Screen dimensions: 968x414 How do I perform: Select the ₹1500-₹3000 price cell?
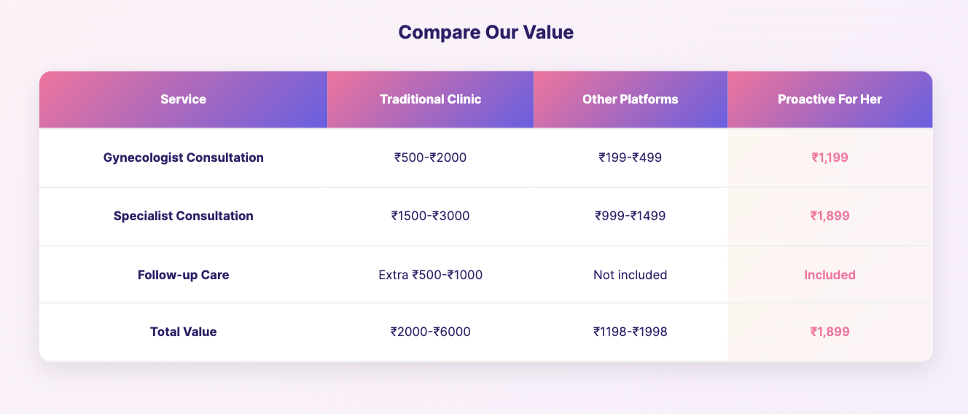[x=431, y=216]
